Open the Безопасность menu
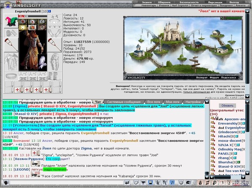 189,2
